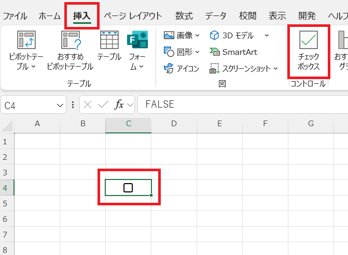Open the File (ファイル) menu
348x255 pixels.
click(16, 16)
